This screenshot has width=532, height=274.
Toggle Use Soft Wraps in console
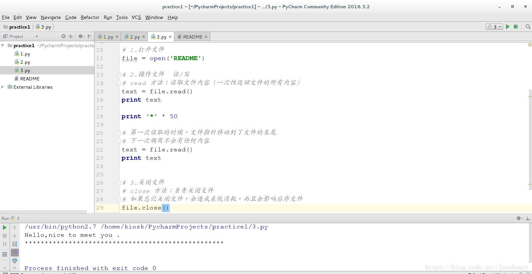[15, 244]
